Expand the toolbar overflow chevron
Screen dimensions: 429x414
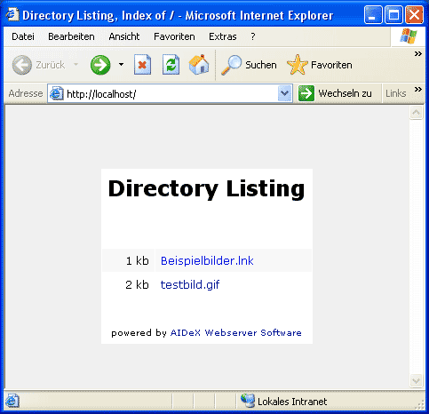(417, 53)
